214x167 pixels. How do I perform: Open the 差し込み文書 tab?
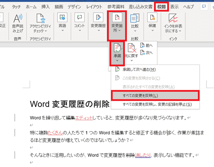click(140, 7)
